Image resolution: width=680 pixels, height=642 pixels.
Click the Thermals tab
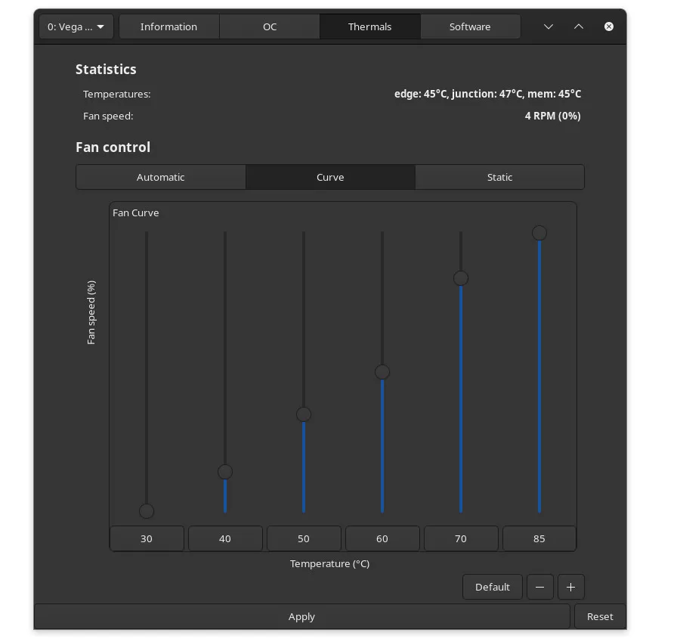pyautogui.click(x=369, y=26)
